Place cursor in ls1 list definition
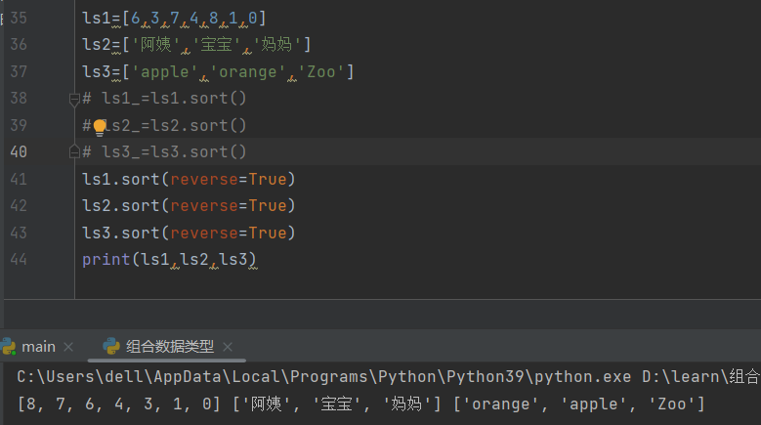This screenshot has width=761, height=425. (174, 19)
